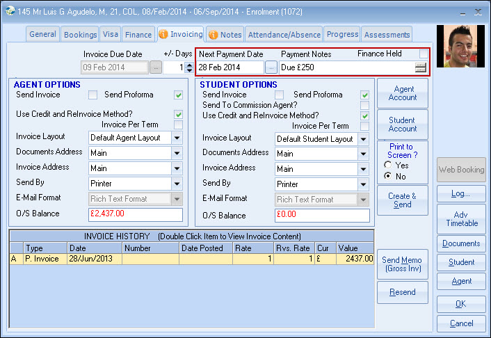The width and height of the screenshot is (491, 338).
Task: Open the Adv Timetable button
Action: click(x=461, y=219)
